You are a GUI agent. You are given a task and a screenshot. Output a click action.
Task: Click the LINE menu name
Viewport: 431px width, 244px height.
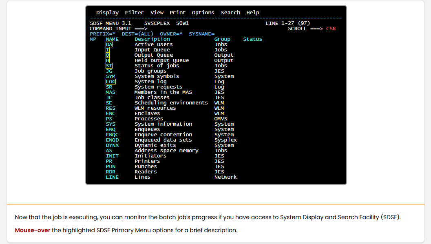112,177
